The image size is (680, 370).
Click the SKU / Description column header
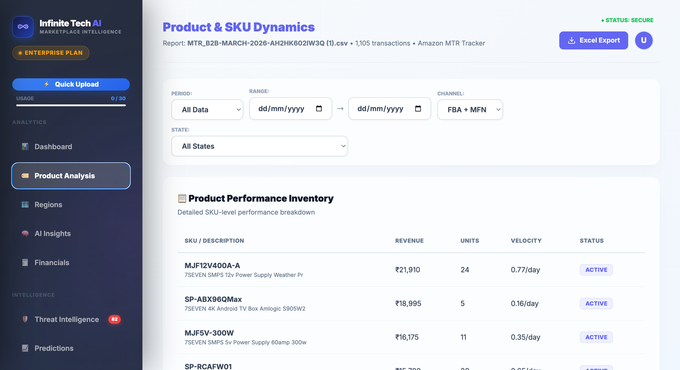coord(214,241)
